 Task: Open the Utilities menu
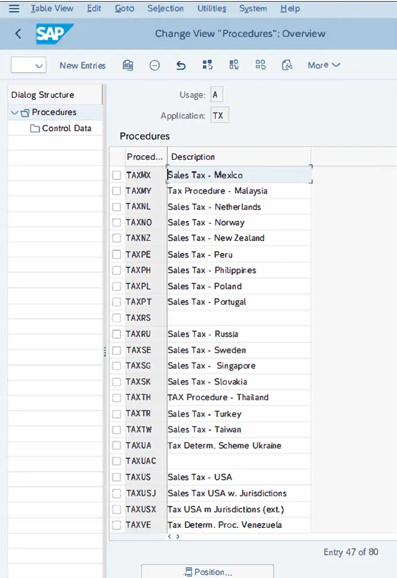tap(211, 9)
